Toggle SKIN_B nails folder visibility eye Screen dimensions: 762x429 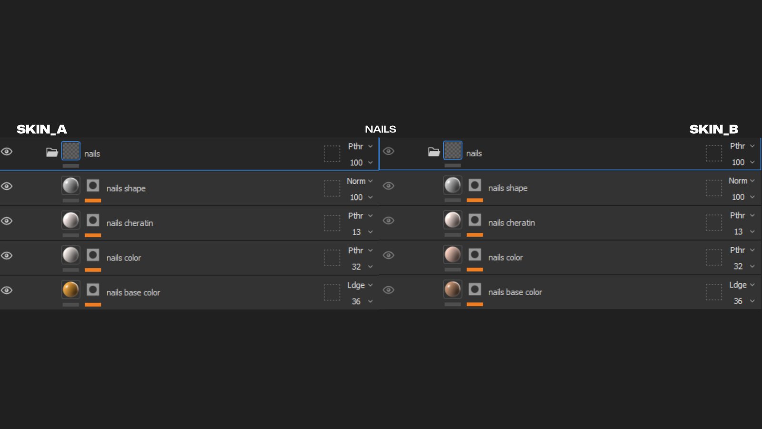pyautogui.click(x=389, y=151)
